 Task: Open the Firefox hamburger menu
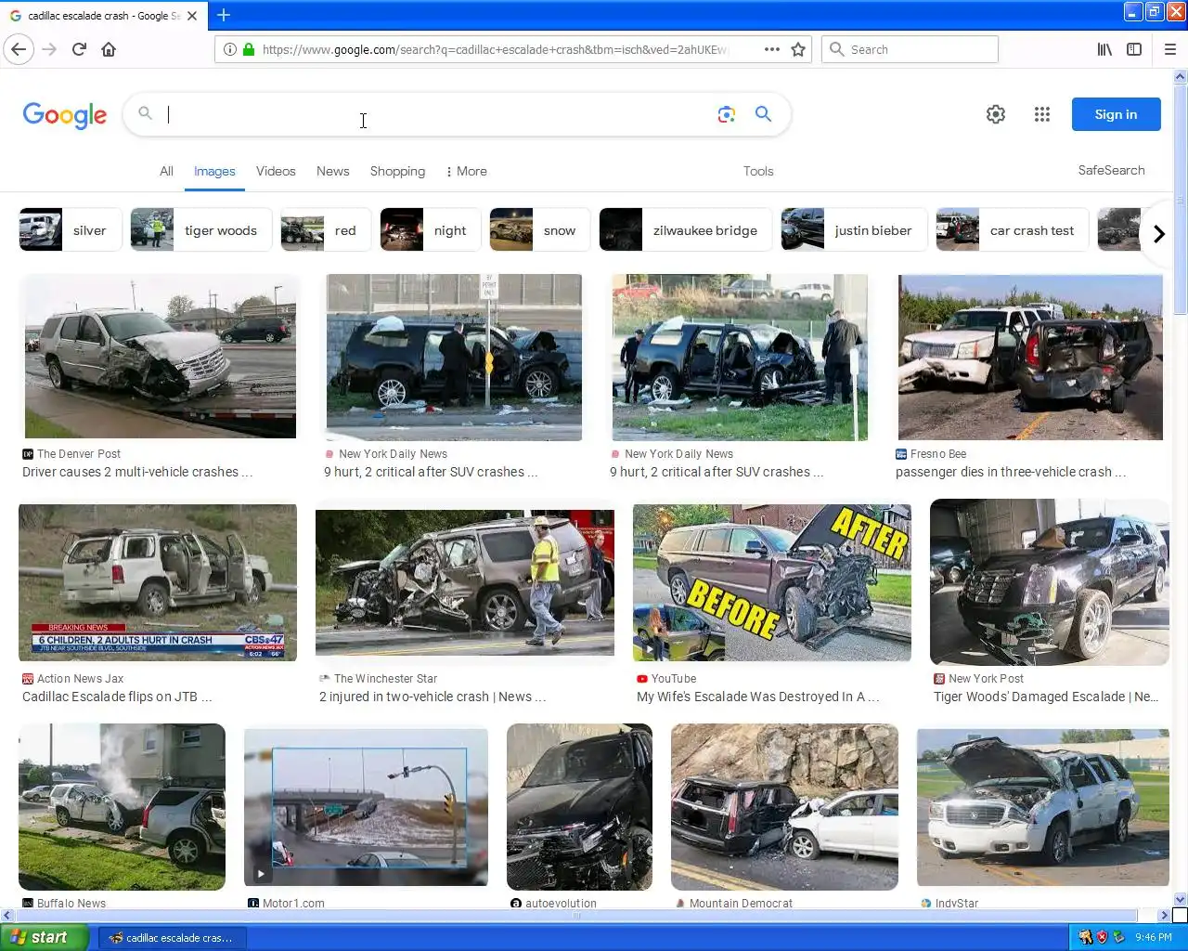(x=1170, y=49)
